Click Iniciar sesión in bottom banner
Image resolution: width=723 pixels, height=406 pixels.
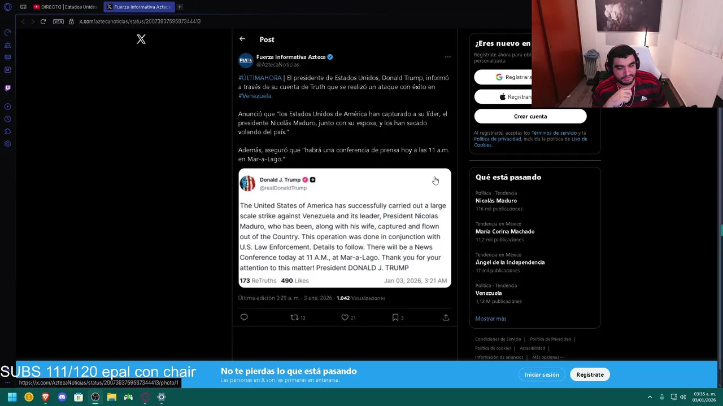coord(542,374)
